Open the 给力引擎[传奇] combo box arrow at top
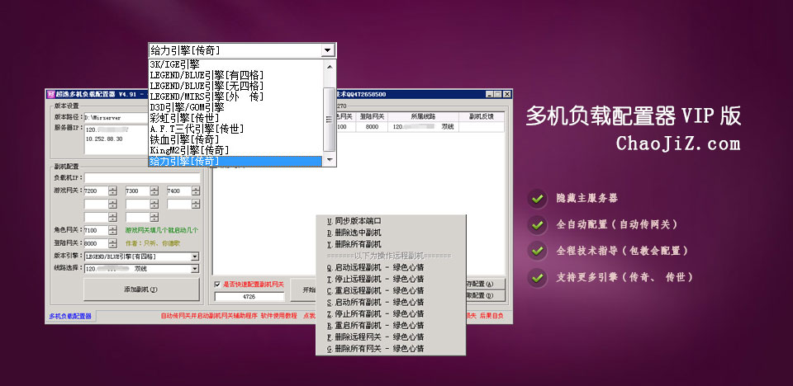The image size is (793, 386). [328, 50]
